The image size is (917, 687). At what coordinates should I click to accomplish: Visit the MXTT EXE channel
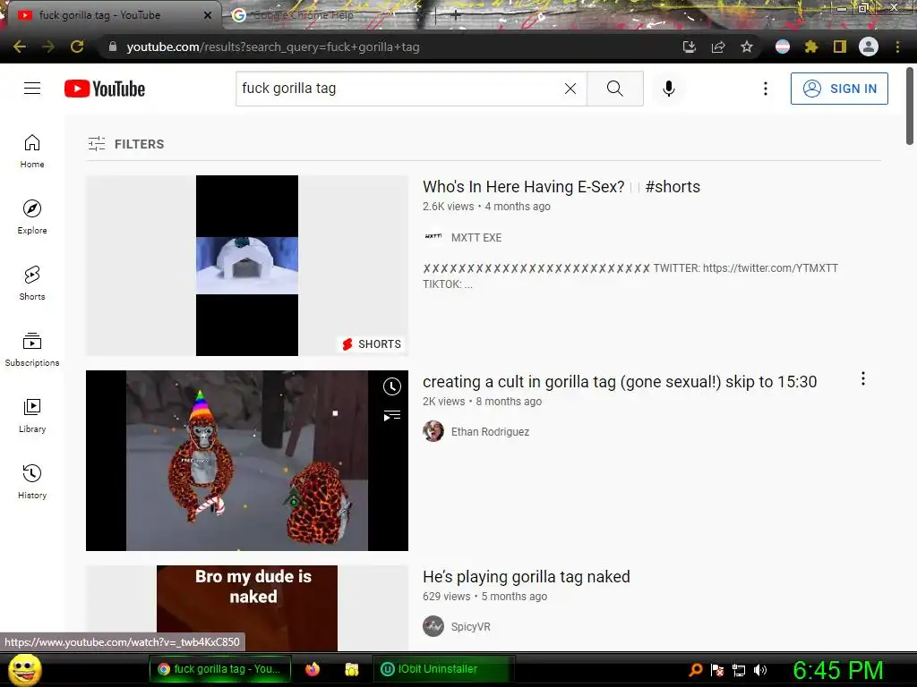(x=476, y=237)
